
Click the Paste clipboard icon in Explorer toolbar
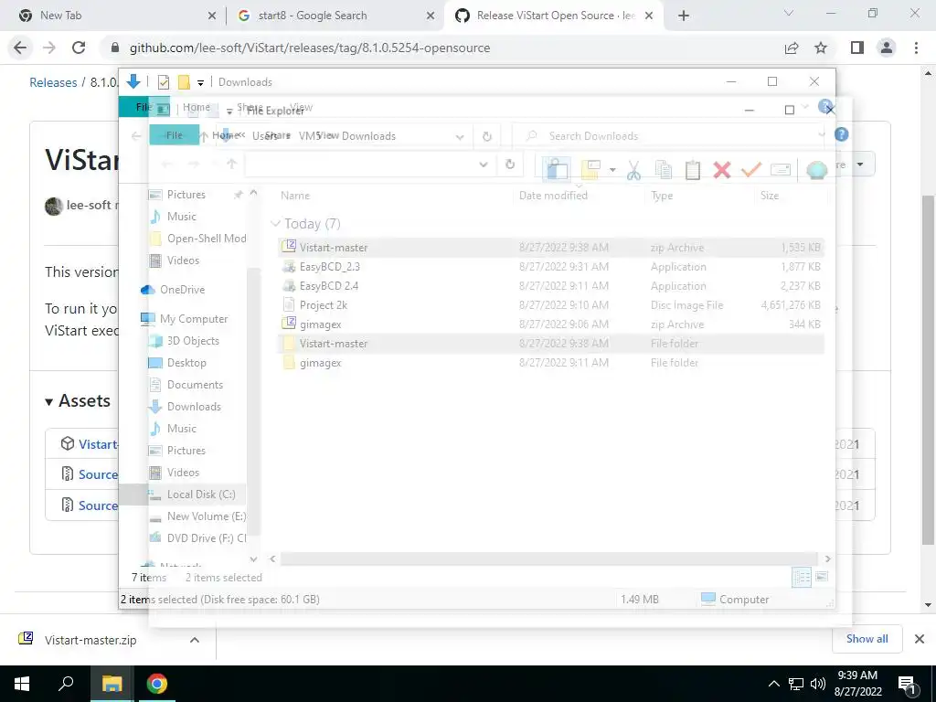tap(693, 170)
